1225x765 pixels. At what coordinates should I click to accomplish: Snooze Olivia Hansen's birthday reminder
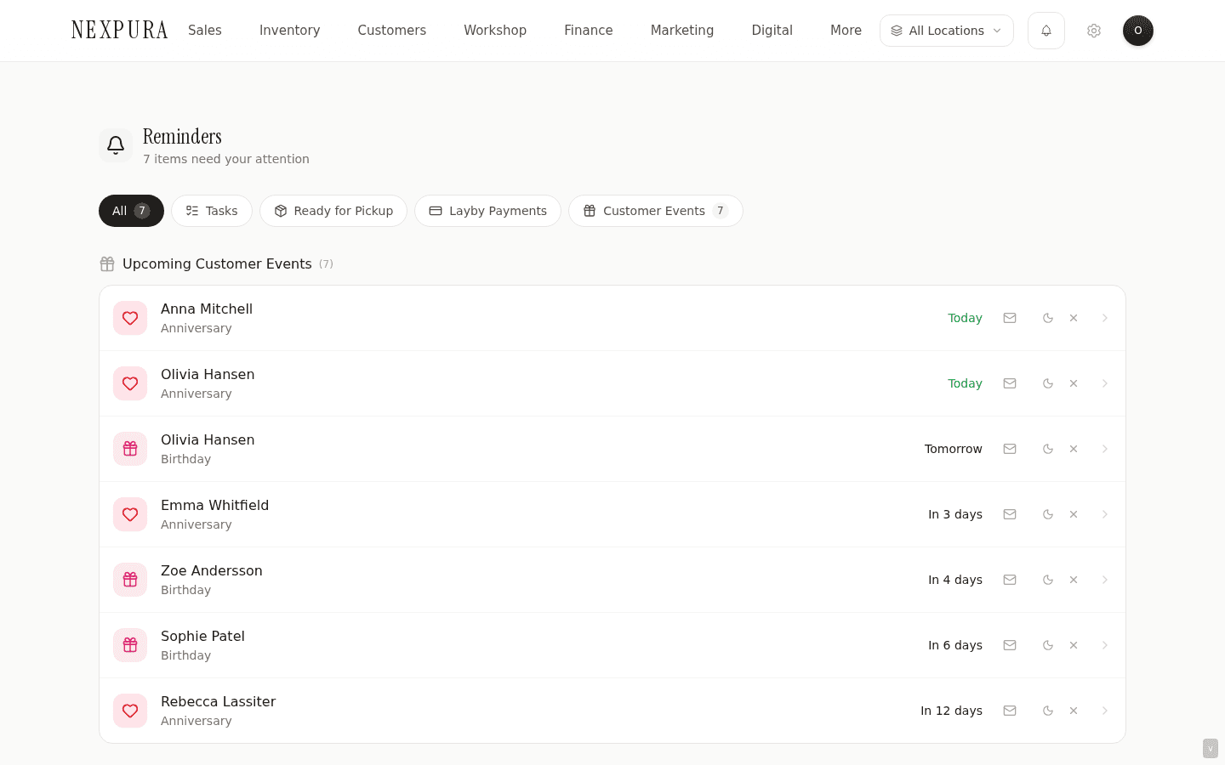point(1048,449)
